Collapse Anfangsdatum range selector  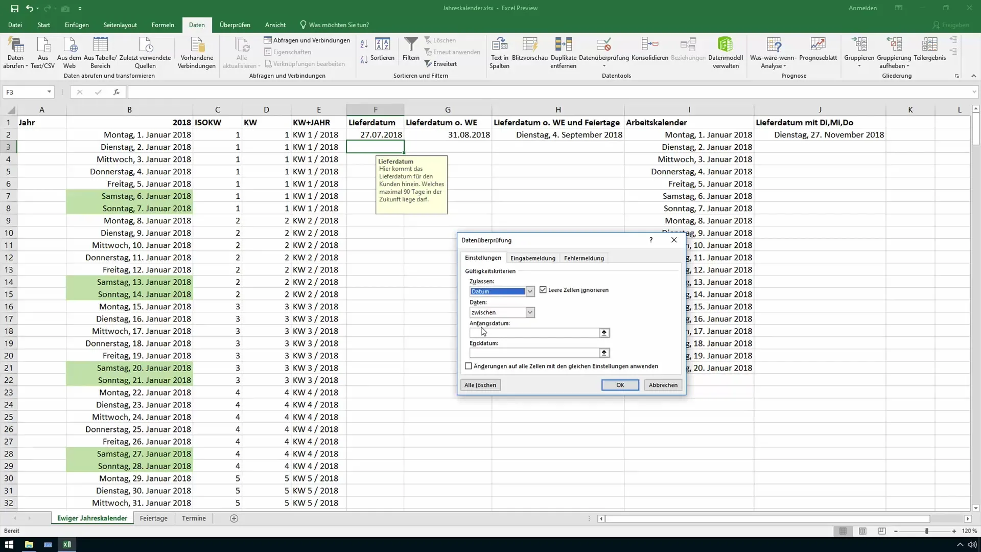tap(604, 333)
